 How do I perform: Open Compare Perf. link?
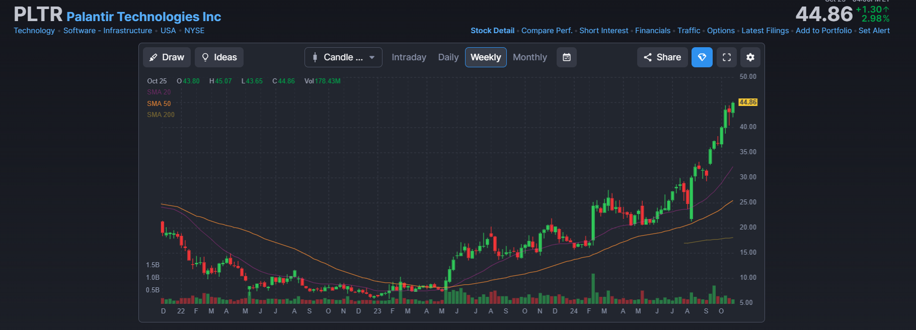(547, 31)
